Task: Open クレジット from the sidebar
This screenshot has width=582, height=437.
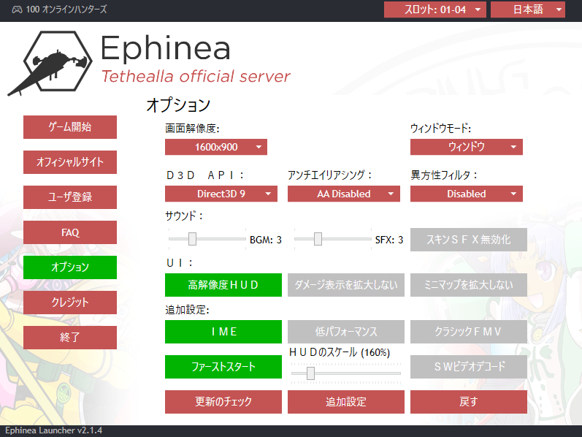Action: [x=70, y=303]
